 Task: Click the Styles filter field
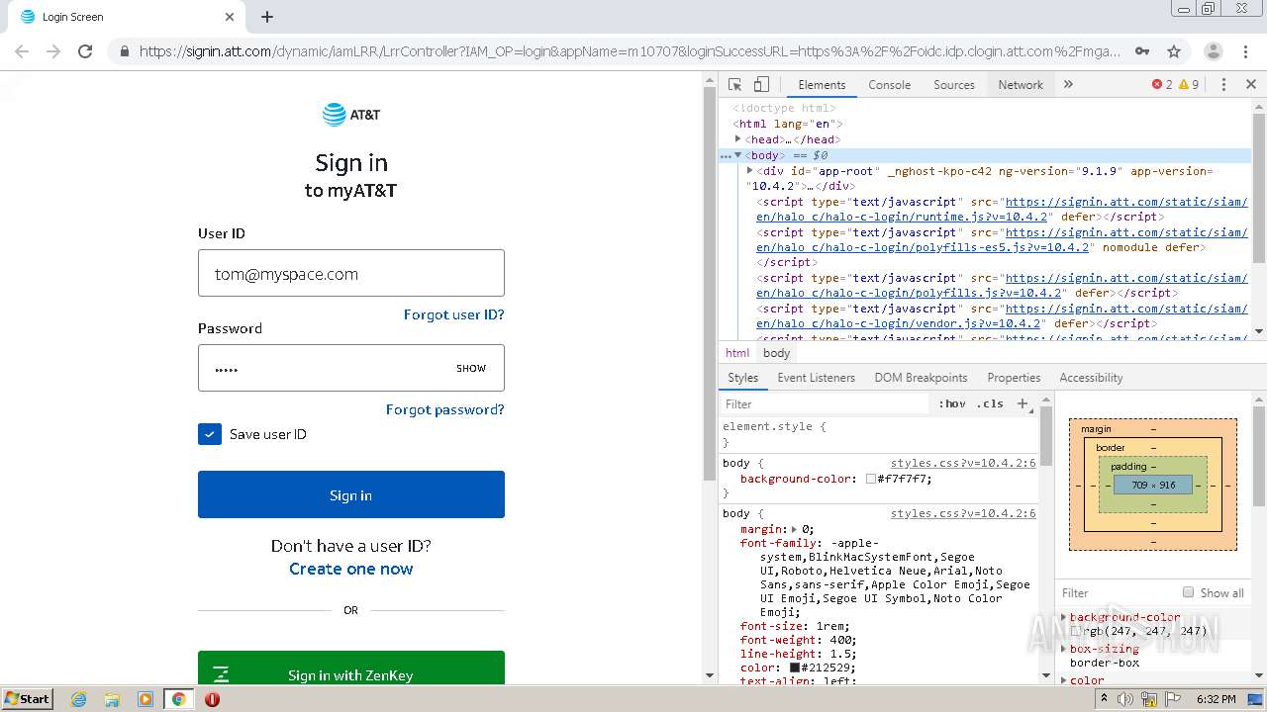coord(826,403)
